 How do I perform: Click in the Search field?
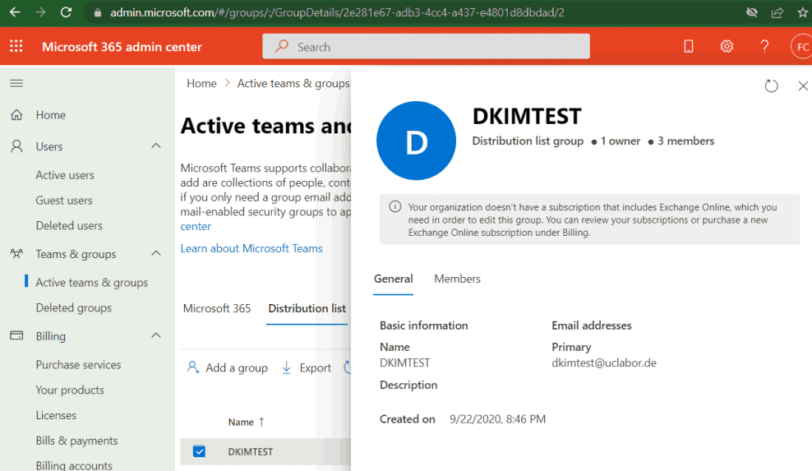pos(426,47)
